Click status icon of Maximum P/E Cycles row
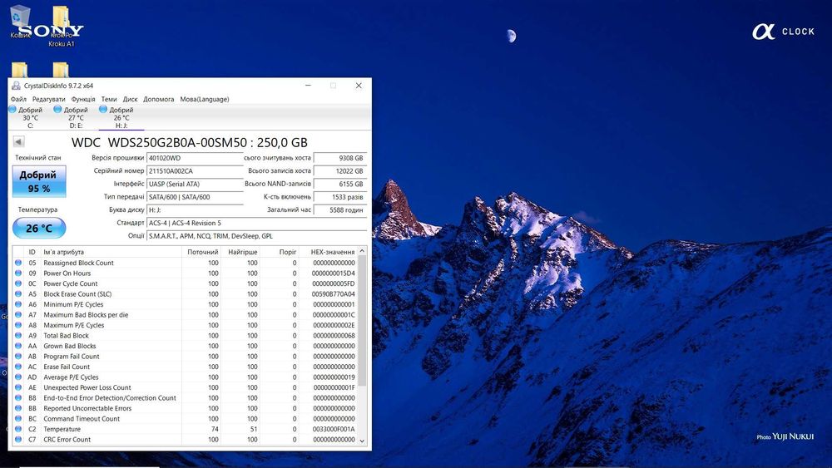This screenshot has width=832, height=468. pyautogui.click(x=18, y=325)
